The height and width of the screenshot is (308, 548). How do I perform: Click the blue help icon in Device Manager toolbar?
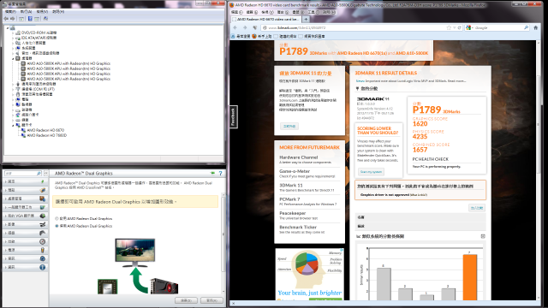pyautogui.click(x=30, y=19)
